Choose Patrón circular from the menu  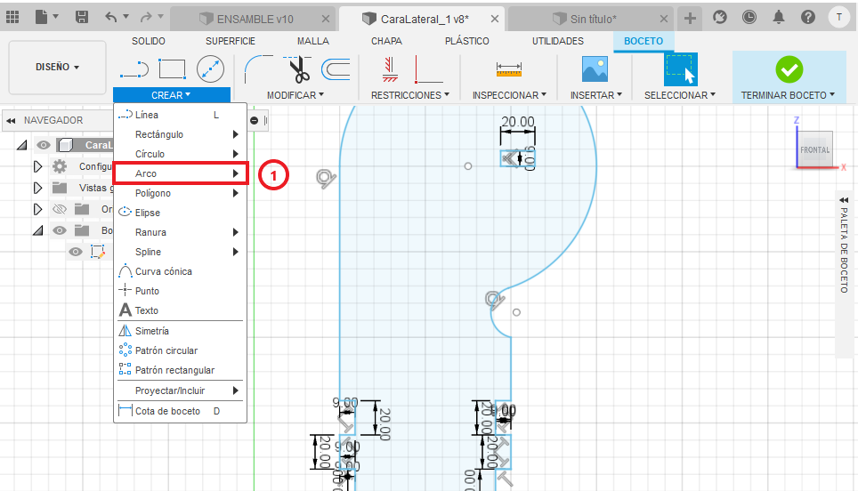coord(180,350)
